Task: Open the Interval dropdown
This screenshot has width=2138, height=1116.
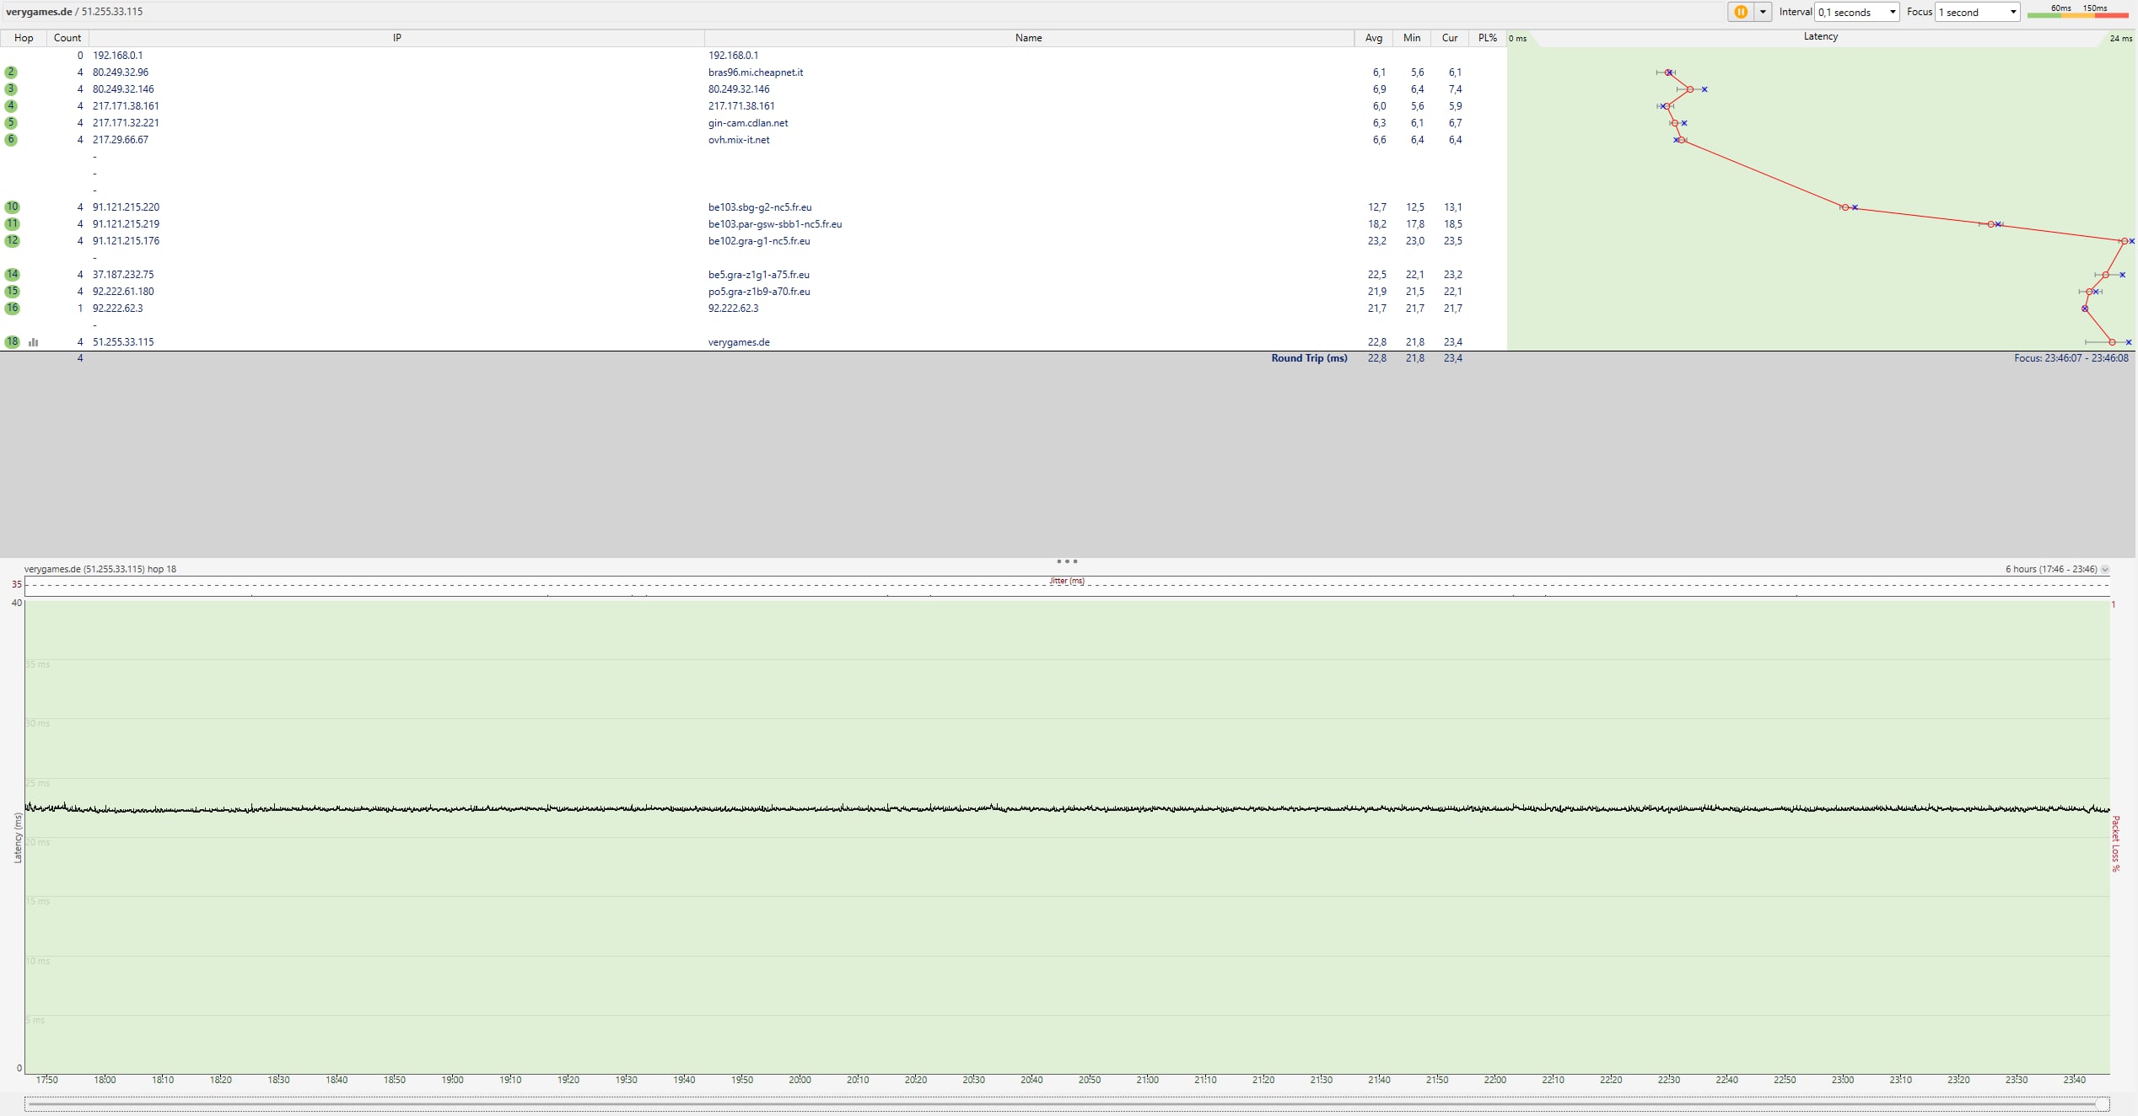Action: click(1857, 12)
